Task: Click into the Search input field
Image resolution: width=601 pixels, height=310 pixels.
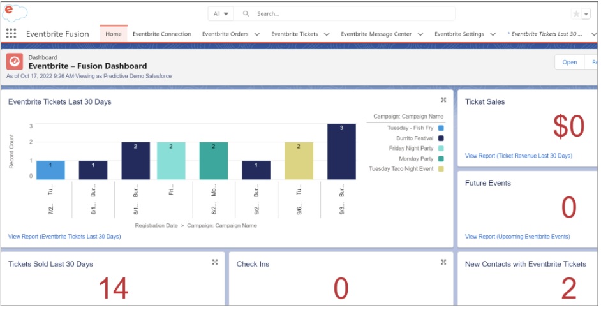Action: pos(351,14)
